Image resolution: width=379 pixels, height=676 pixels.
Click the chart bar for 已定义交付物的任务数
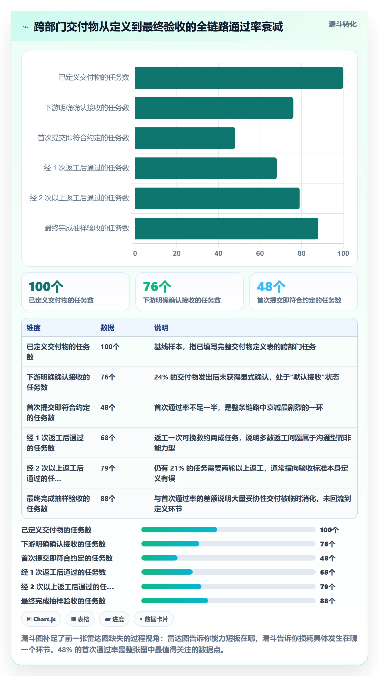point(239,78)
